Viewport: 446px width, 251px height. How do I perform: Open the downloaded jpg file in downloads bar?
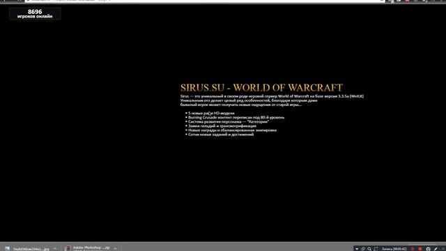pos(31,249)
